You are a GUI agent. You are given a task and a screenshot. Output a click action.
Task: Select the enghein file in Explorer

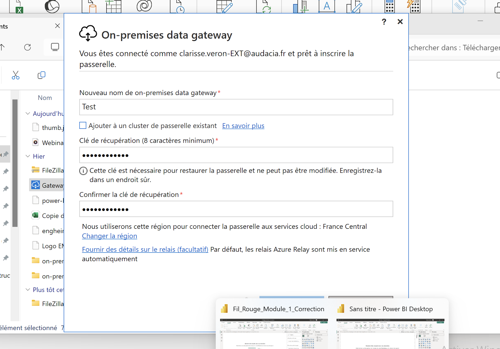pyautogui.click(x=48, y=231)
